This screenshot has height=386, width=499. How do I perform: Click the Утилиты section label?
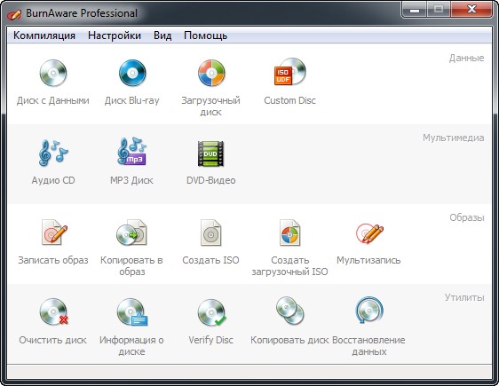click(x=464, y=297)
